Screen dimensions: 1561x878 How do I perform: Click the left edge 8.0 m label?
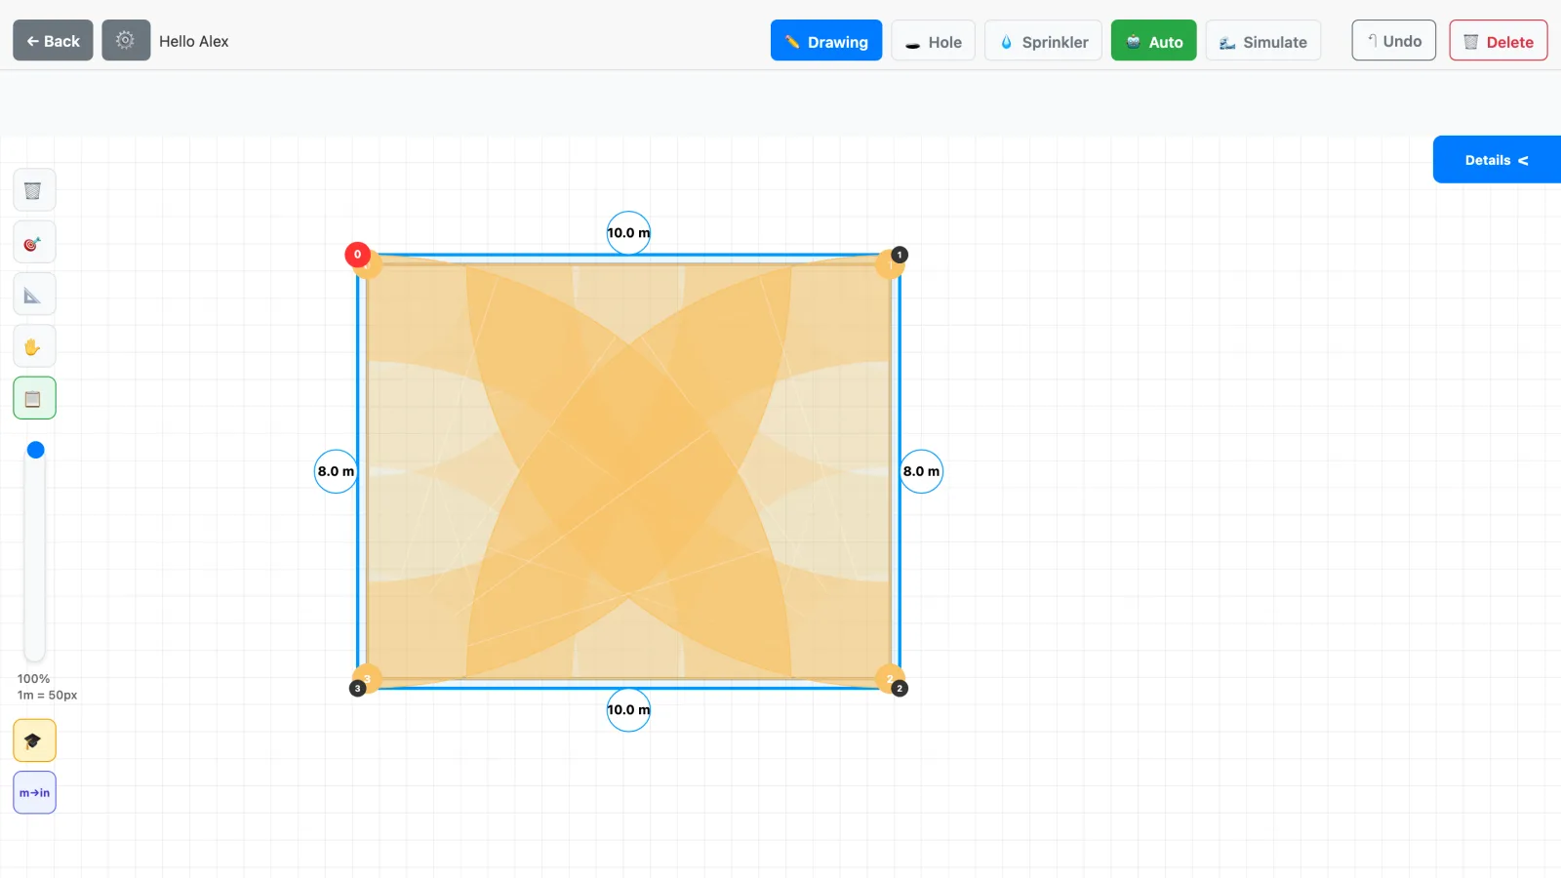(x=336, y=471)
